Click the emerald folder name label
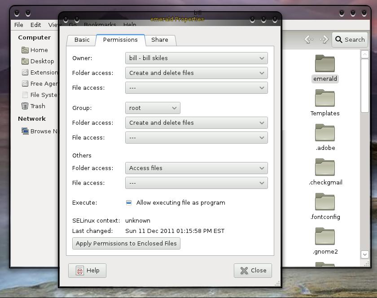 pyautogui.click(x=325, y=79)
